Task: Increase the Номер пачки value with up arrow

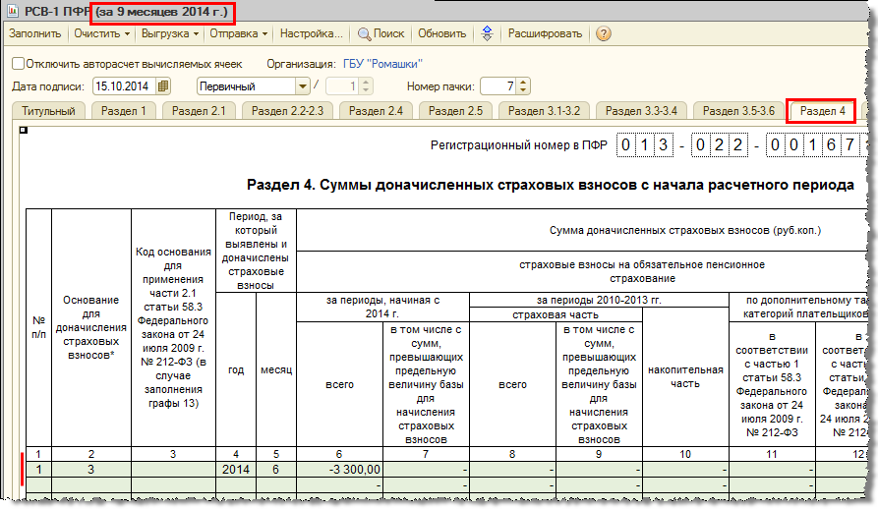Action: [523, 83]
